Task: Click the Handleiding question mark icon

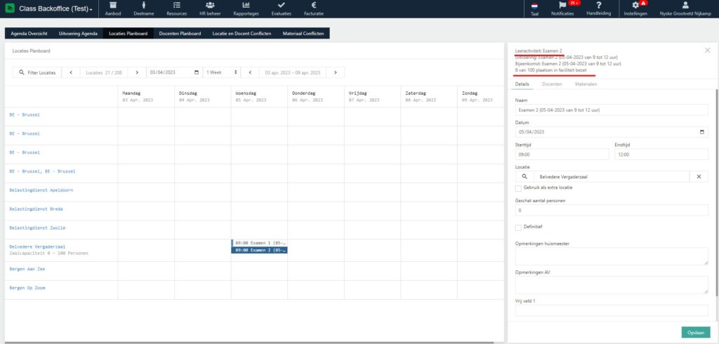Action: pos(598,6)
